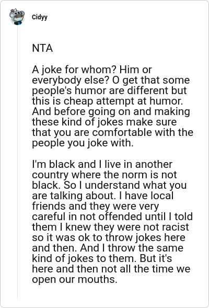Click the username Cidyy
This screenshot has height=308, width=209.
[x=40, y=17]
